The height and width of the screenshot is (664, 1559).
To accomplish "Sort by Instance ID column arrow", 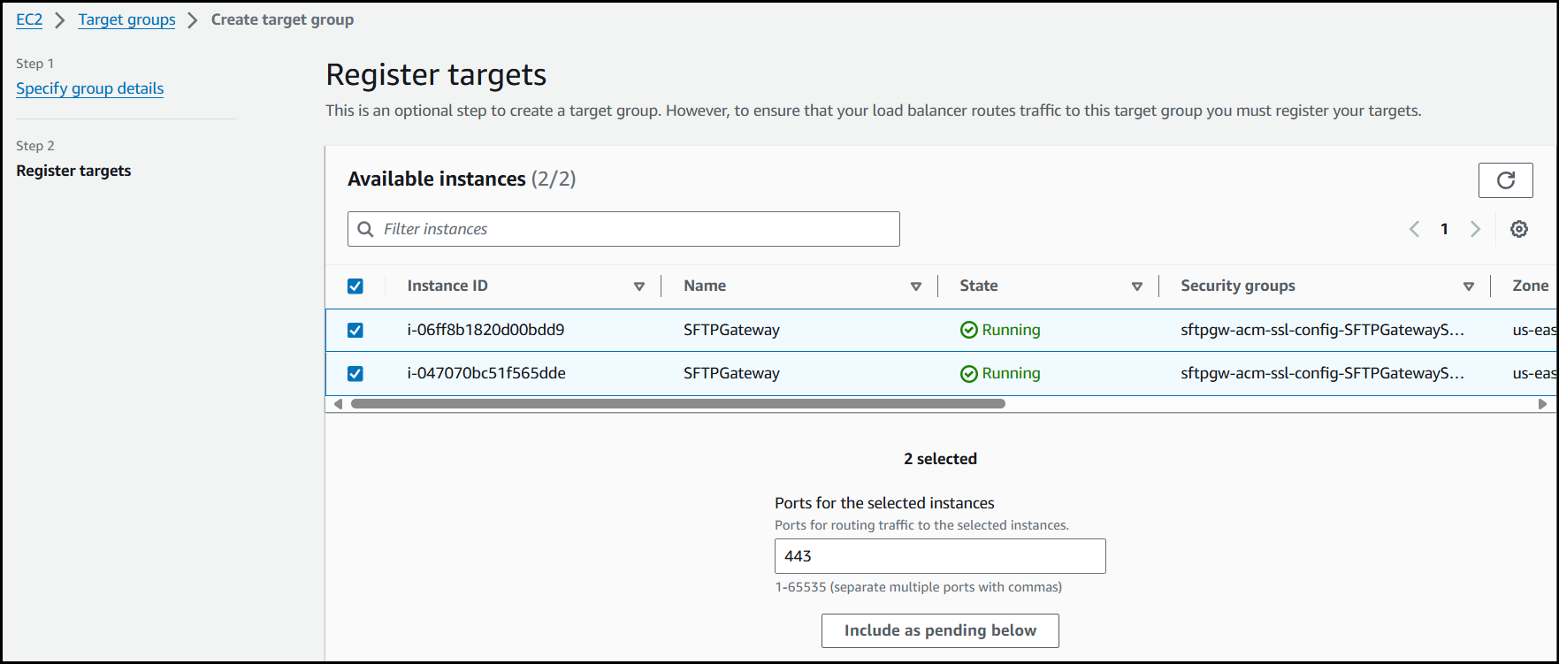I will click(x=638, y=286).
